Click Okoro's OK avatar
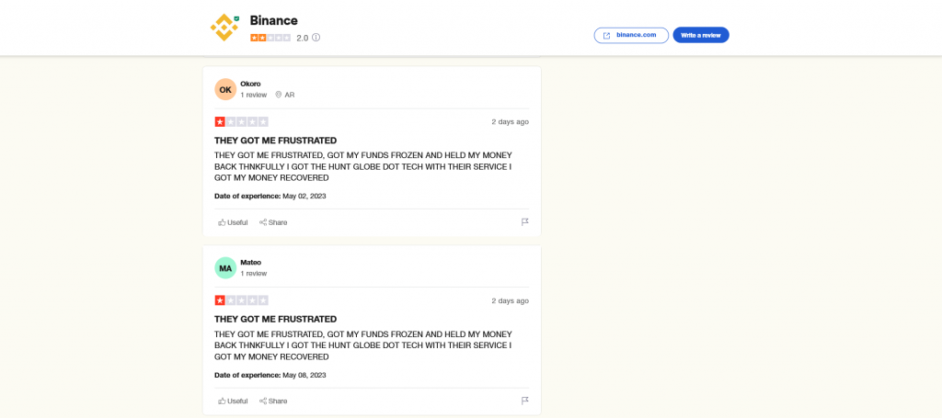Image resolution: width=942 pixels, height=418 pixels. click(225, 89)
